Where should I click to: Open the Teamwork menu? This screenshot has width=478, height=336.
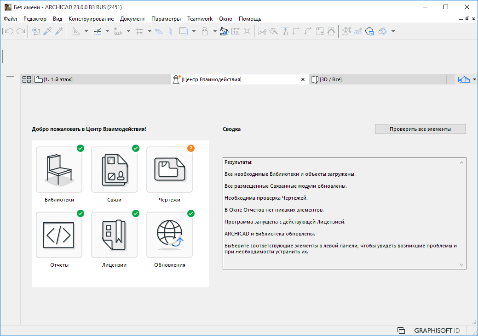pyautogui.click(x=200, y=19)
